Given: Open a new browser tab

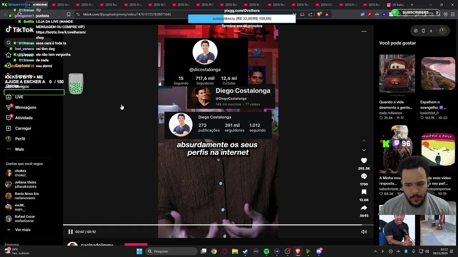Looking at the screenshot, I should [x=412, y=5].
